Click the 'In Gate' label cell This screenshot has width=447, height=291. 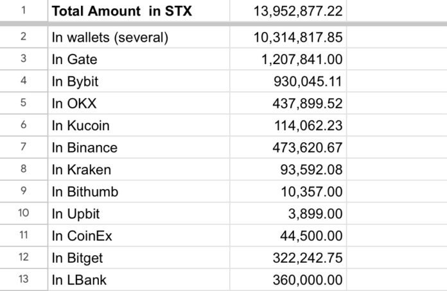[76, 60]
